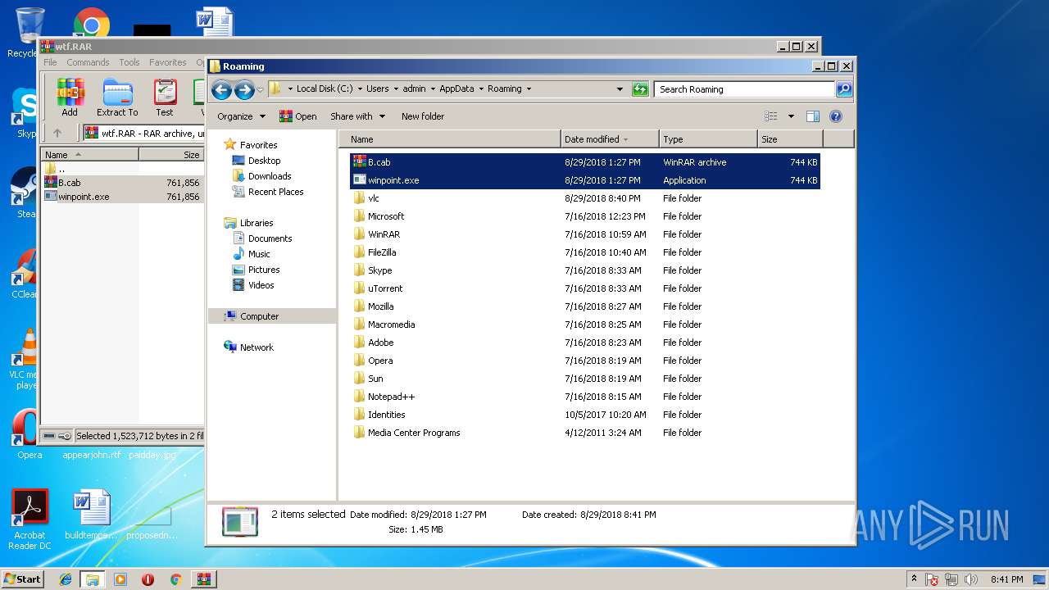This screenshot has width=1049, height=590.
Task: Select Videos library
Action: tap(261, 285)
